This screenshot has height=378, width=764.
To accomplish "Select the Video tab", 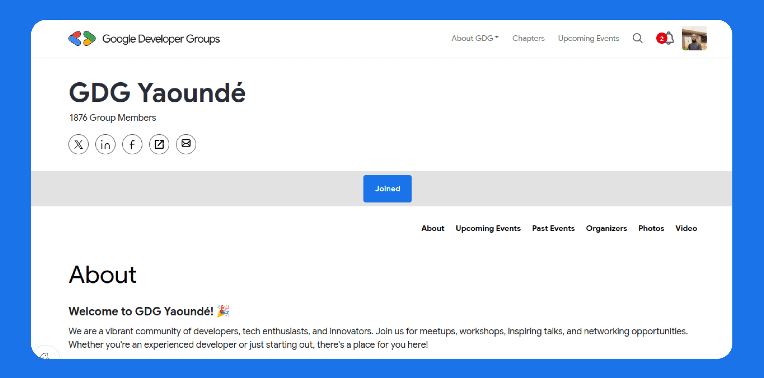I will point(686,228).
